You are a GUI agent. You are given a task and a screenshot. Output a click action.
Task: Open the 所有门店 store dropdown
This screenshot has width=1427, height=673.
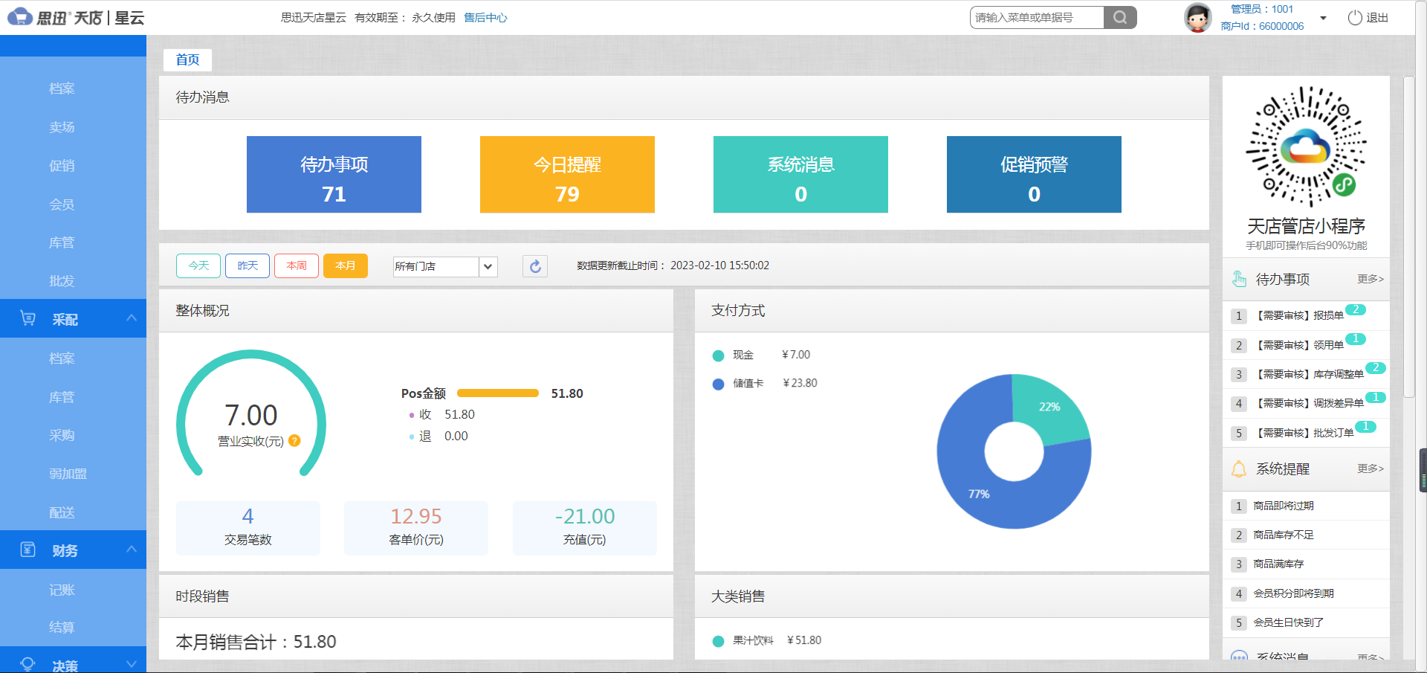coord(444,266)
